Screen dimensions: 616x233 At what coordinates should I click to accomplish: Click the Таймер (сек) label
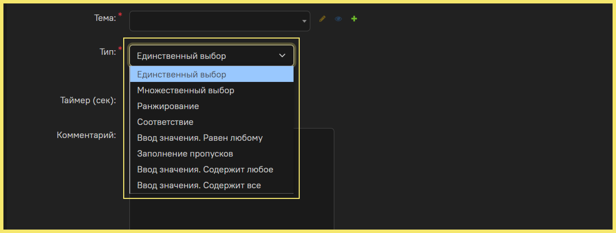(88, 100)
